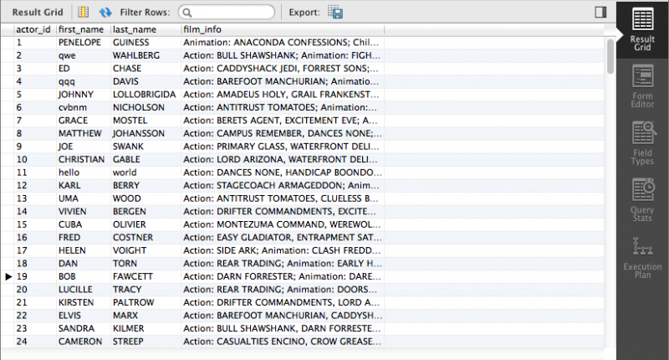Click the film_info cell for actor 24

tap(282, 342)
